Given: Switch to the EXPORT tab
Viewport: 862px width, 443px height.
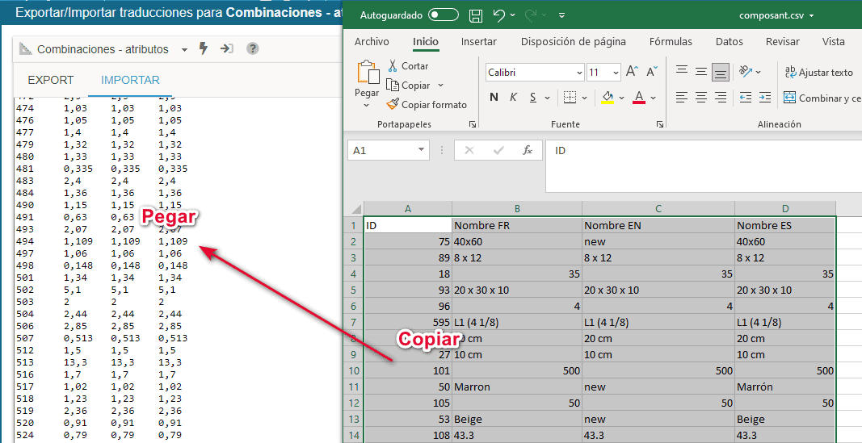Looking at the screenshot, I should pos(51,80).
